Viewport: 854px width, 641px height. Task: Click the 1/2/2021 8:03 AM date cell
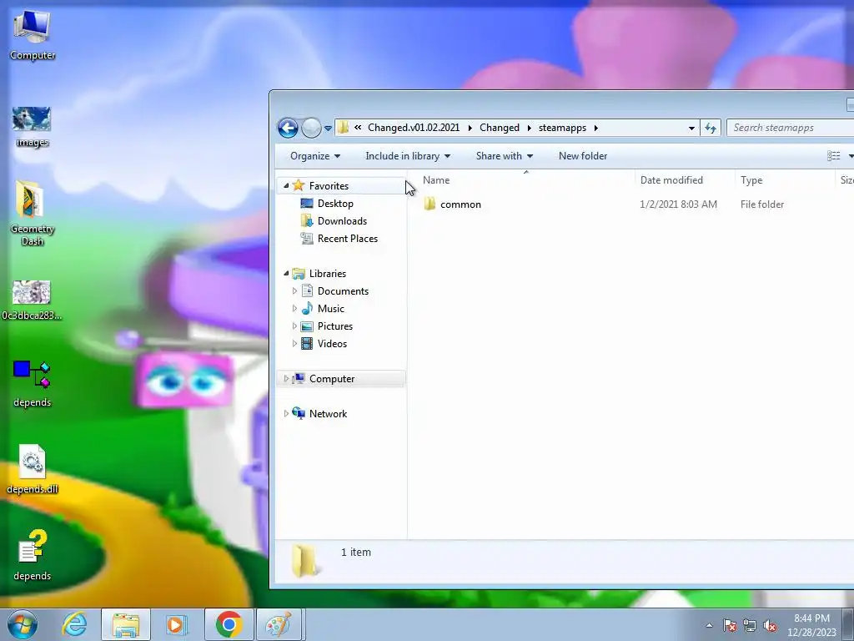[678, 204]
